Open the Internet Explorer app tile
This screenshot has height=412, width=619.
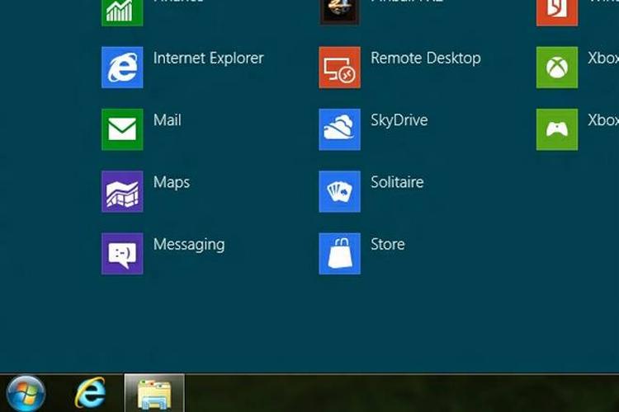[122, 68]
